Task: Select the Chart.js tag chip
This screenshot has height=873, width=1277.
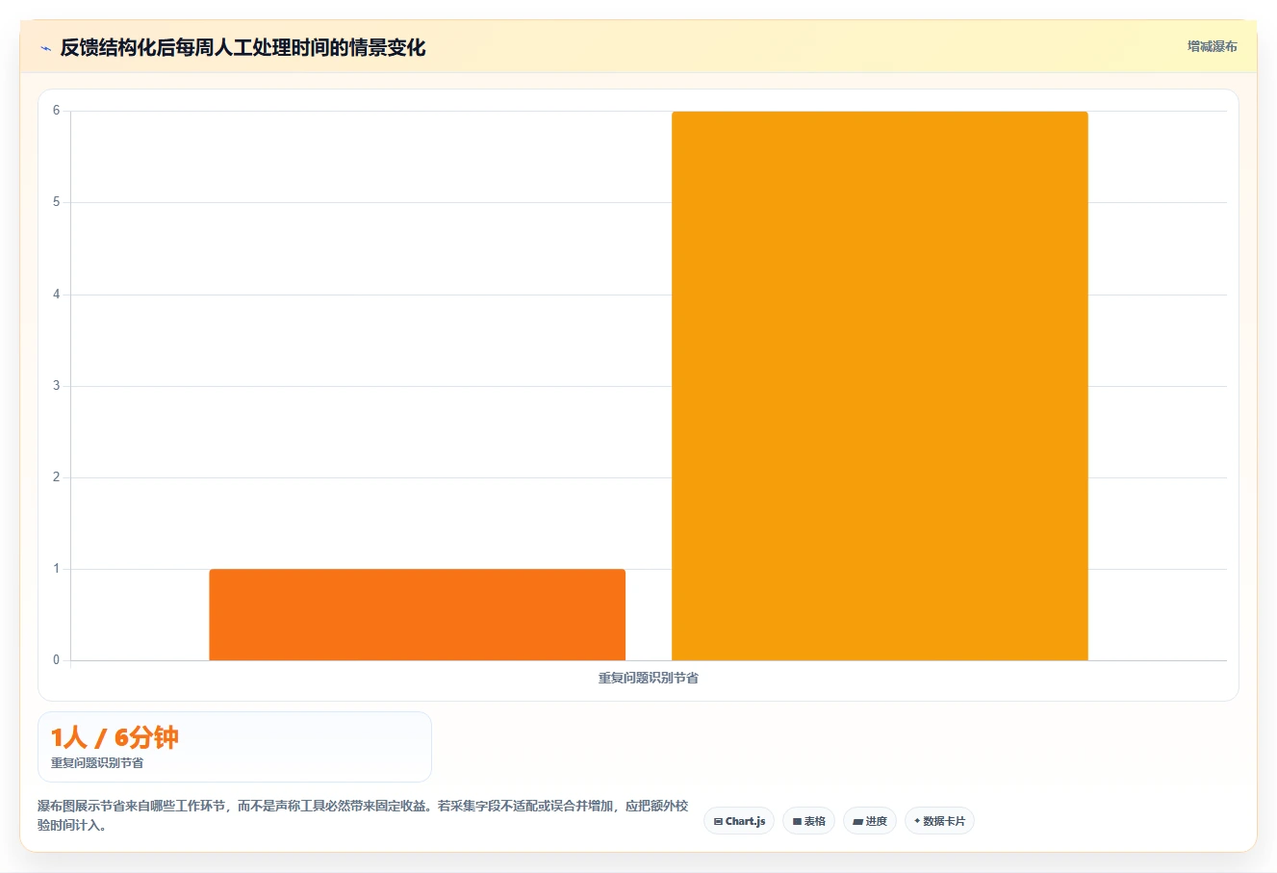Action: pyautogui.click(x=739, y=821)
